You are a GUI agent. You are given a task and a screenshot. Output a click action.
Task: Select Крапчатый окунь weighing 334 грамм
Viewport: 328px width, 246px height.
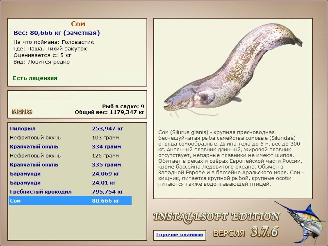(x=70, y=147)
